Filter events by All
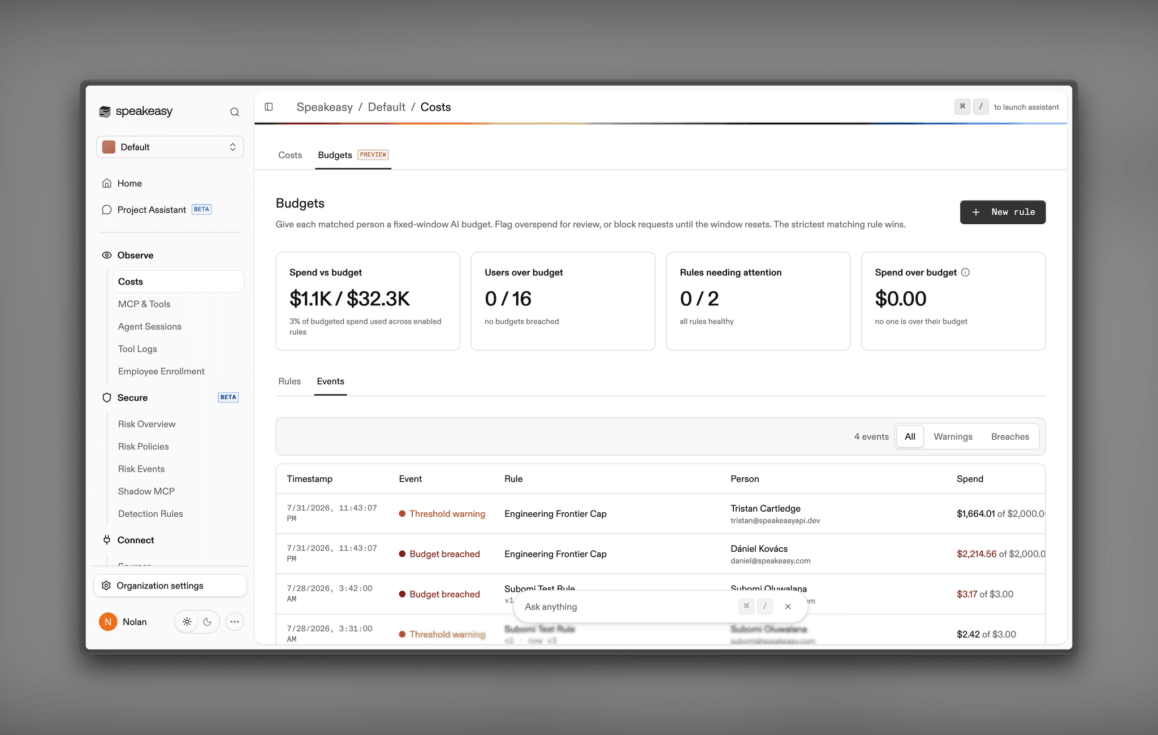Image resolution: width=1158 pixels, height=735 pixels. coord(910,436)
